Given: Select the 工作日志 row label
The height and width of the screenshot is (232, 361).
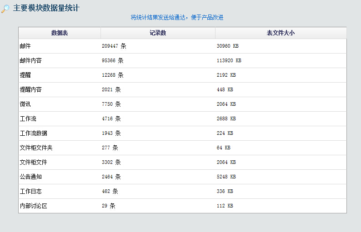Looking at the screenshot, I should (31, 192).
